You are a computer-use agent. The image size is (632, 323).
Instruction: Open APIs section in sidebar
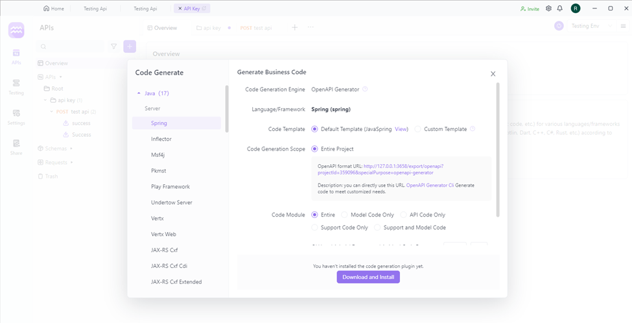click(16, 57)
